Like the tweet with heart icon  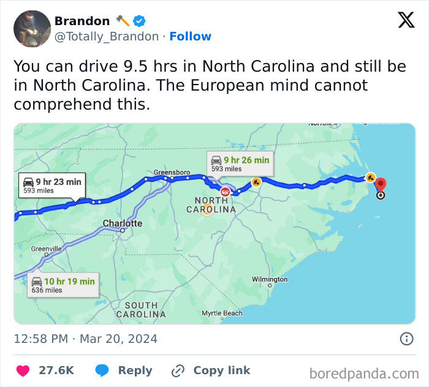23,370
